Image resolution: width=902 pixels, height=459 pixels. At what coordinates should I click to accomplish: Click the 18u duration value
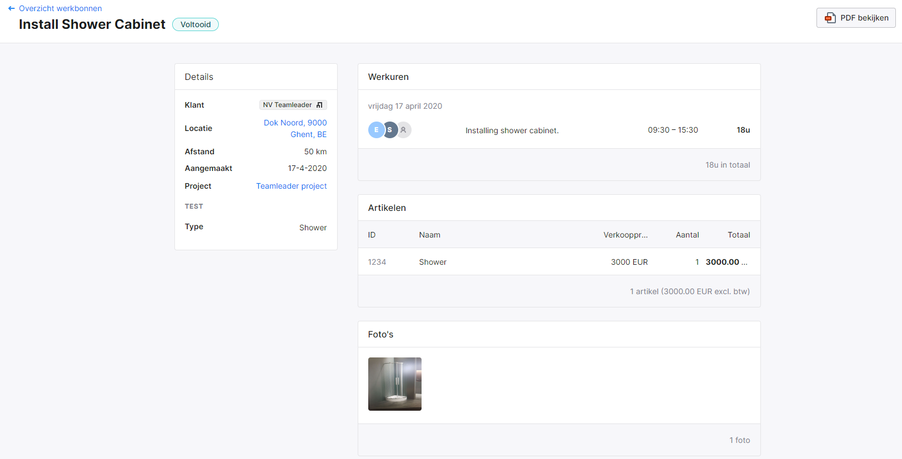pos(743,130)
